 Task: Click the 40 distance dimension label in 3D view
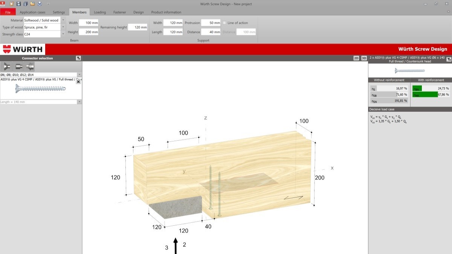tap(208, 227)
